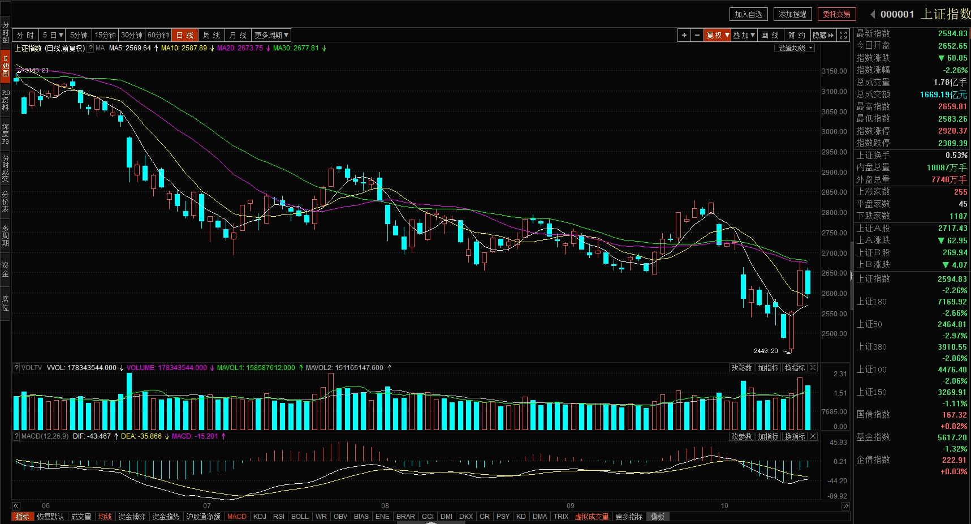Open 资金 in left sidebar

(x=5, y=269)
